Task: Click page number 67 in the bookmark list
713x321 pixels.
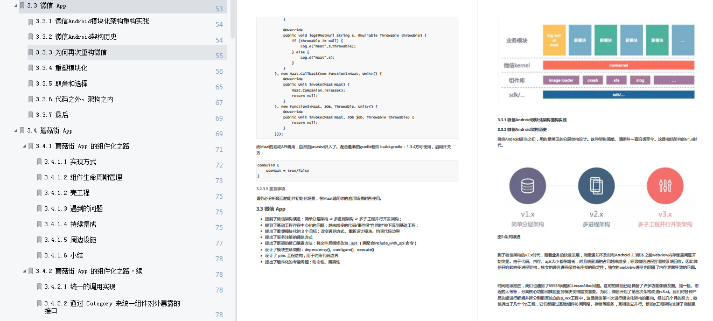Action: [219, 102]
